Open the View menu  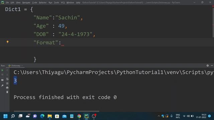[x=18, y=3]
